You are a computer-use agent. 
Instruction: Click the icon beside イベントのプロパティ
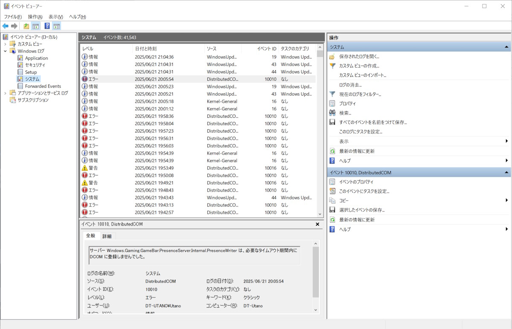pyautogui.click(x=332, y=182)
